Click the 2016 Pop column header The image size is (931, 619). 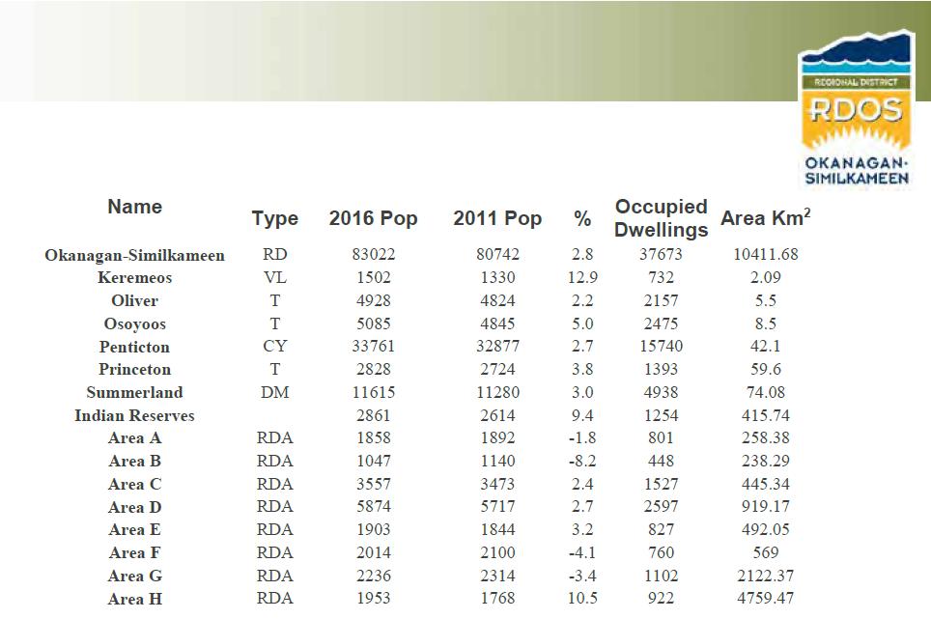pos(373,218)
